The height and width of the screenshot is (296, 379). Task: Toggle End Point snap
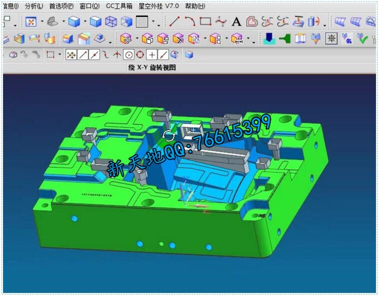point(83,55)
